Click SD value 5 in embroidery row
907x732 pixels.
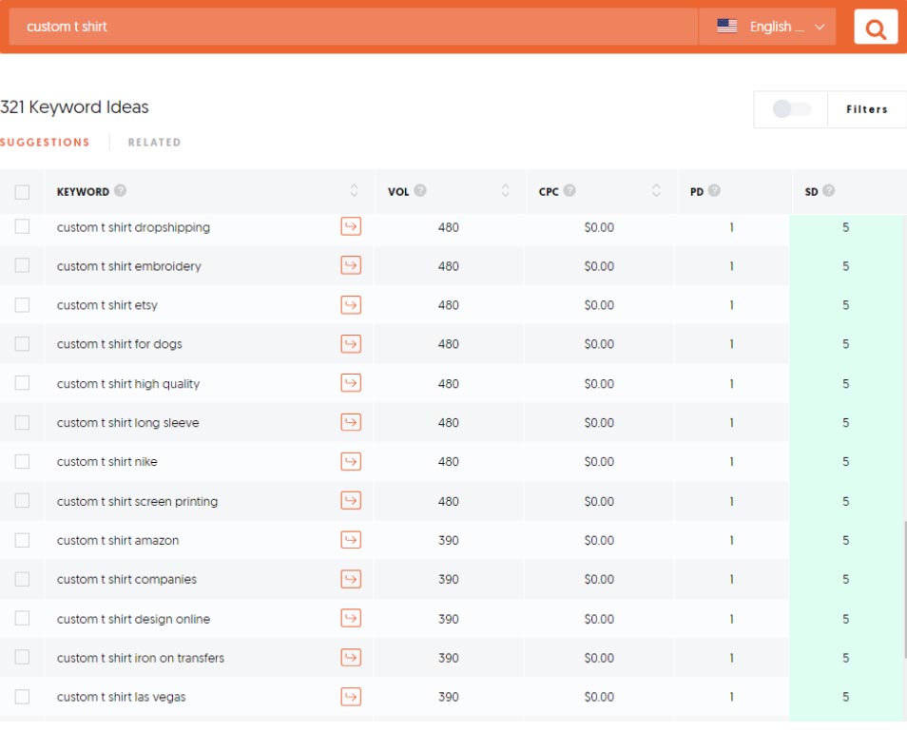(x=845, y=266)
